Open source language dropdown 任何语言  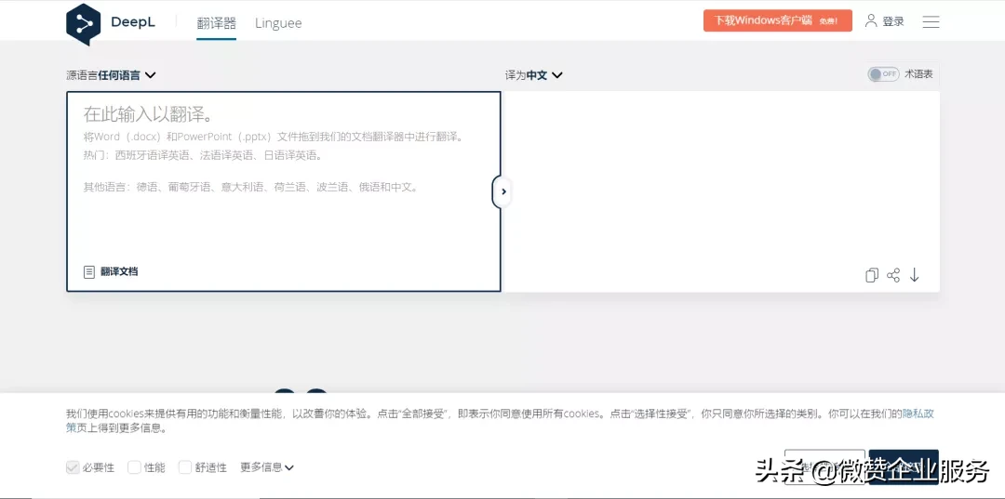(x=111, y=75)
